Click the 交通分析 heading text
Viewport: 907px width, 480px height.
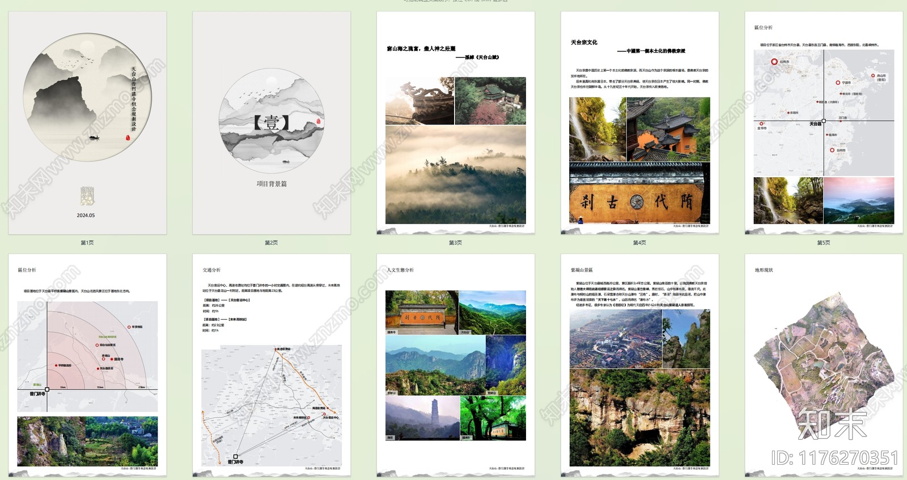[x=211, y=271]
